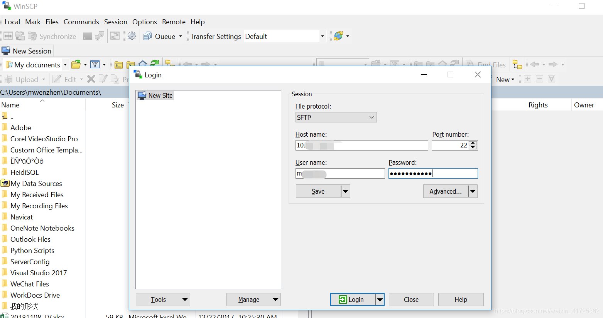The image size is (603, 318).
Task: Select the Visual Studio 2017 folder
Action: pos(38,273)
